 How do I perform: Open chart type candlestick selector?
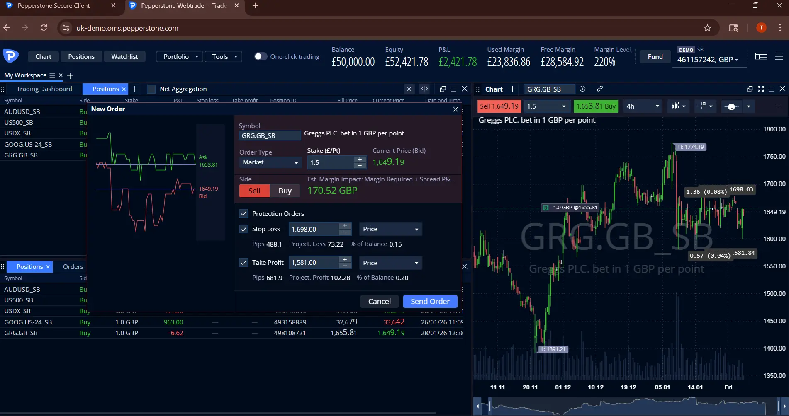(x=678, y=106)
